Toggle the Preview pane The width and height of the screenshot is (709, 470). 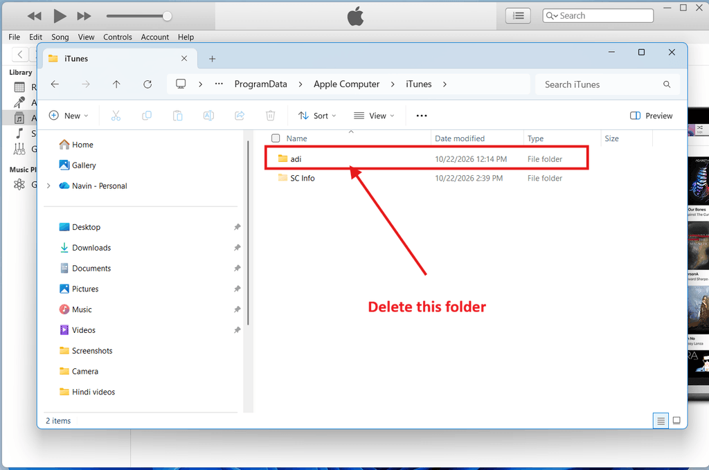[x=651, y=116]
